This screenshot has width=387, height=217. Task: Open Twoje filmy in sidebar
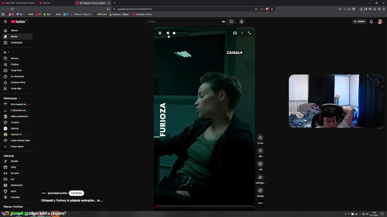tap(17, 70)
